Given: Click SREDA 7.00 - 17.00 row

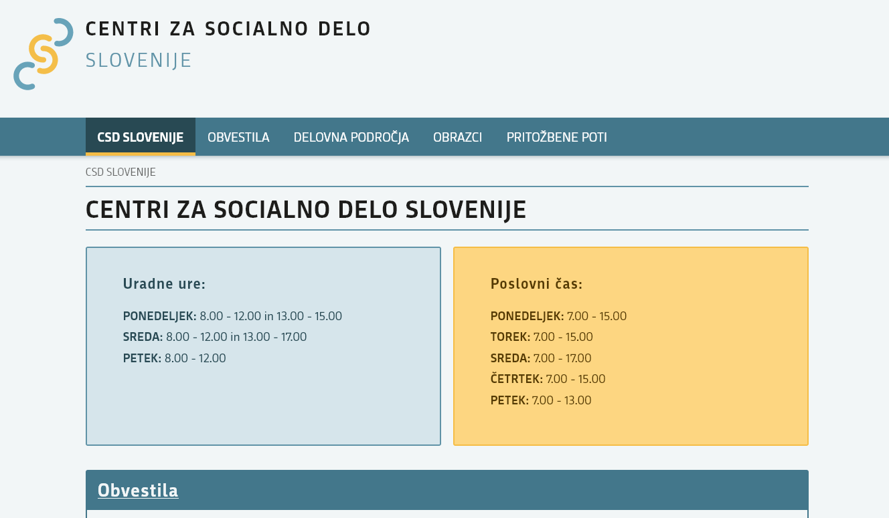Looking at the screenshot, I should [541, 358].
